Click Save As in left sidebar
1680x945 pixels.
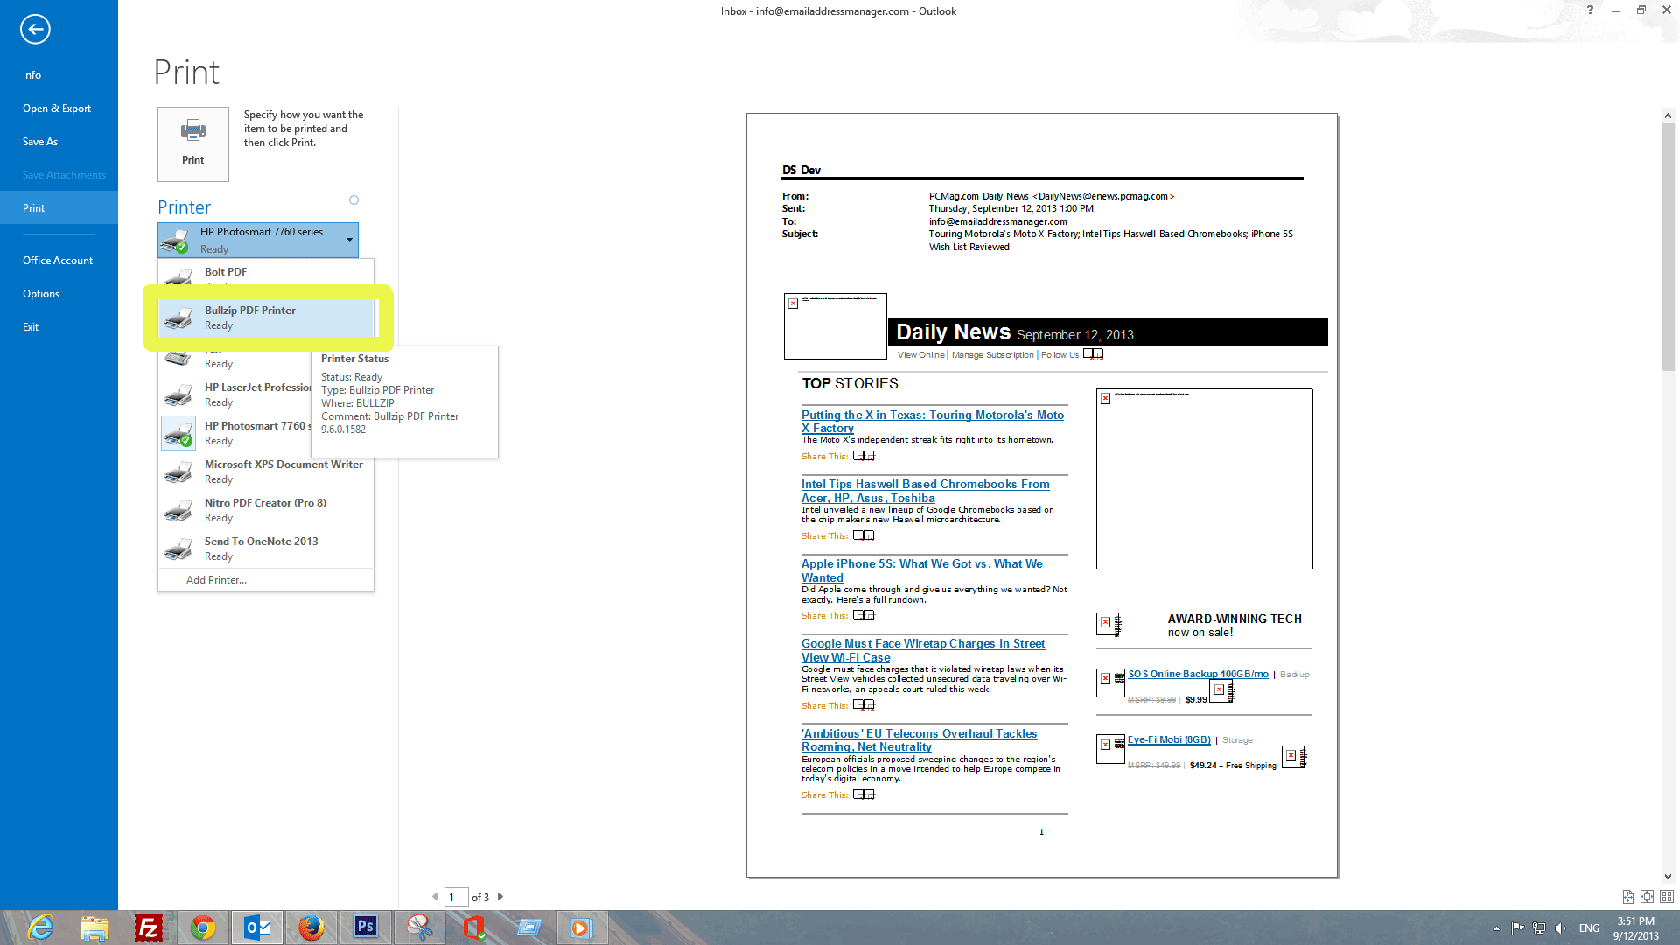(x=39, y=141)
